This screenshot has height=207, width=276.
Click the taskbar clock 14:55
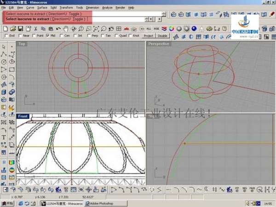point(268,204)
